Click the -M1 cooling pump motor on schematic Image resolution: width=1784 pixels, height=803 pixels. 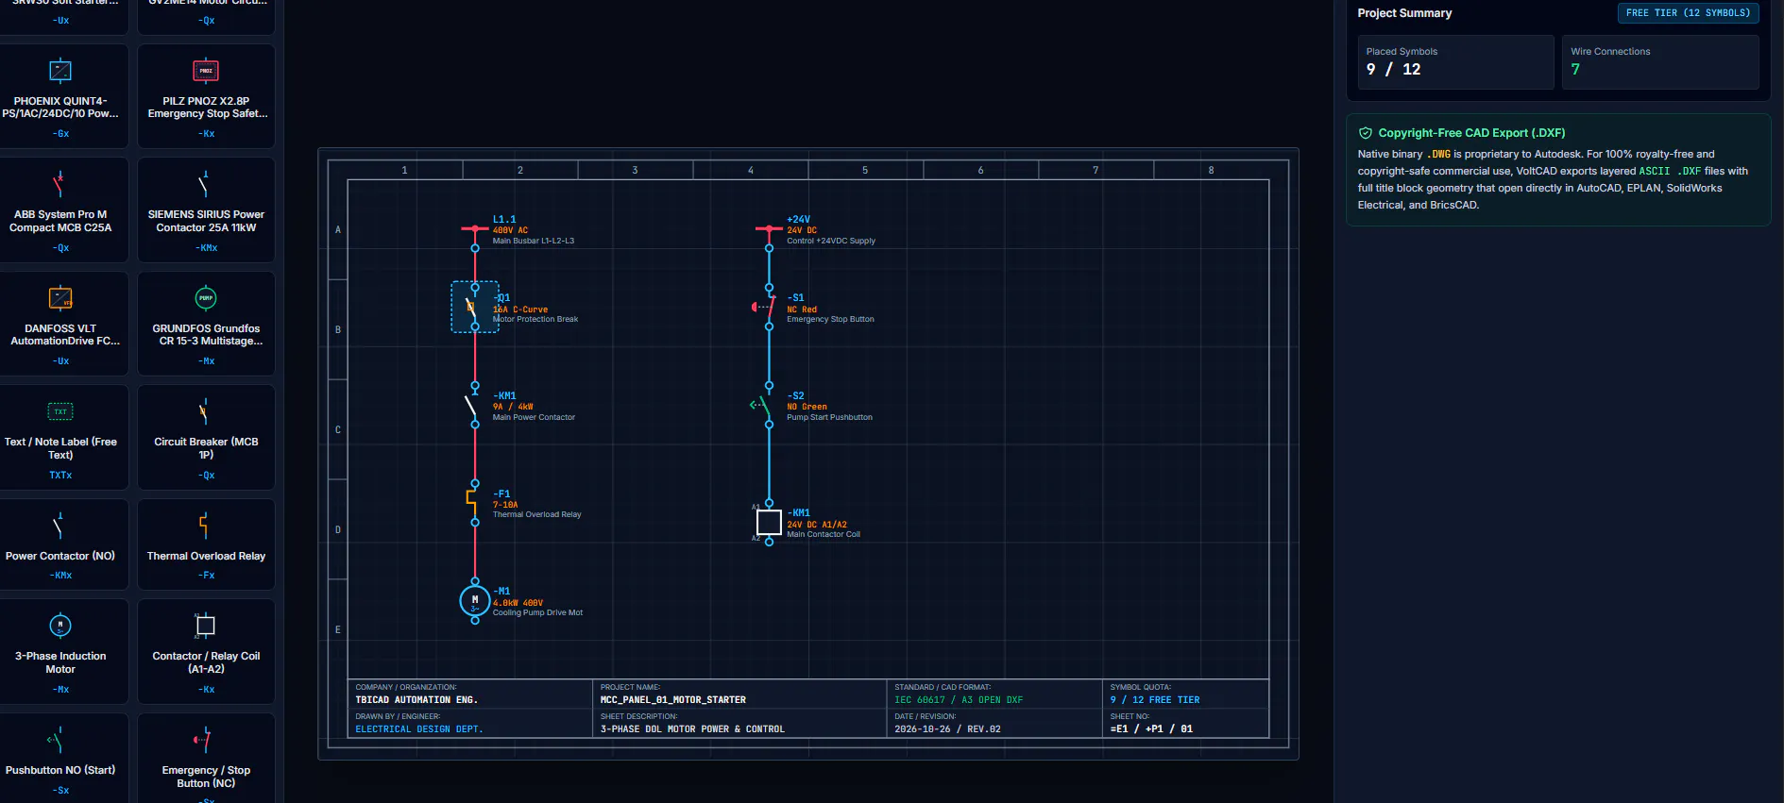(x=474, y=600)
